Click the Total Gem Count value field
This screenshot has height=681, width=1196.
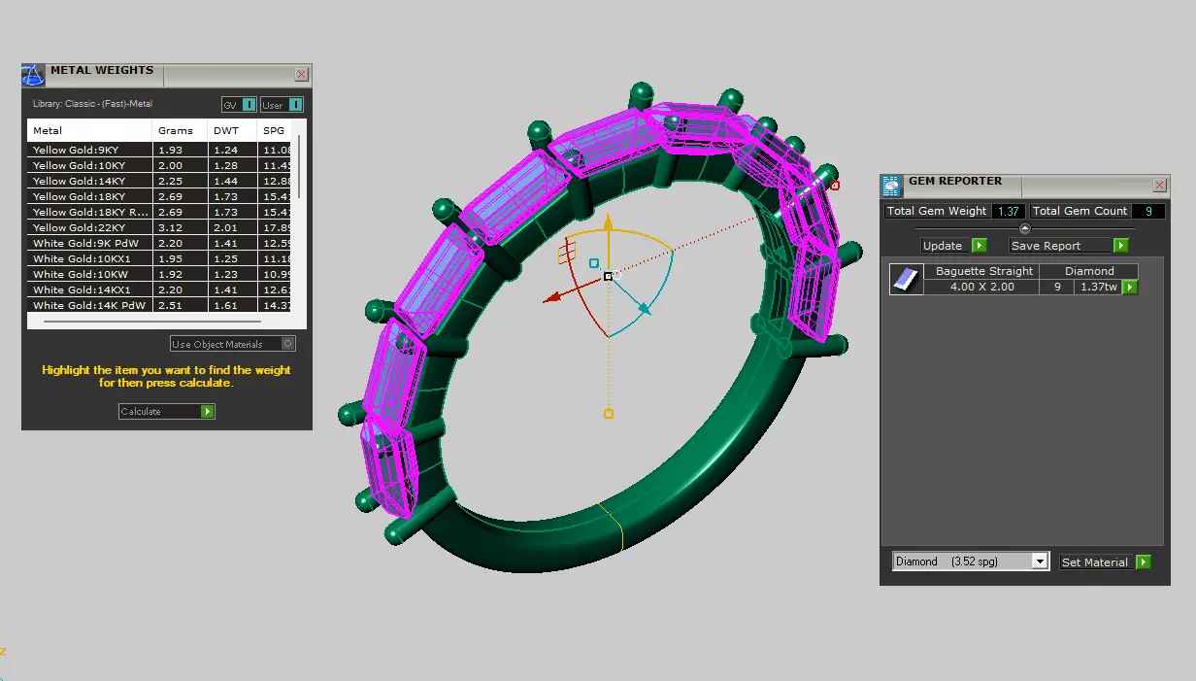click(1148, 211)
